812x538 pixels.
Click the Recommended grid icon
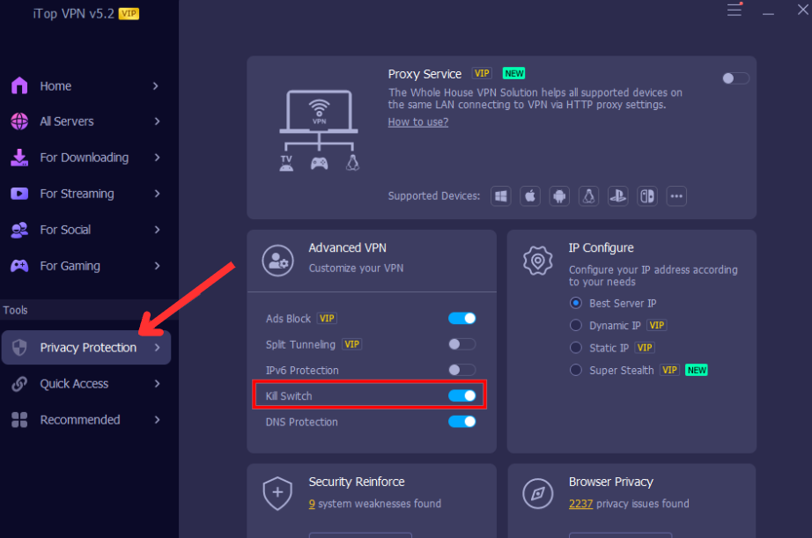19,420
